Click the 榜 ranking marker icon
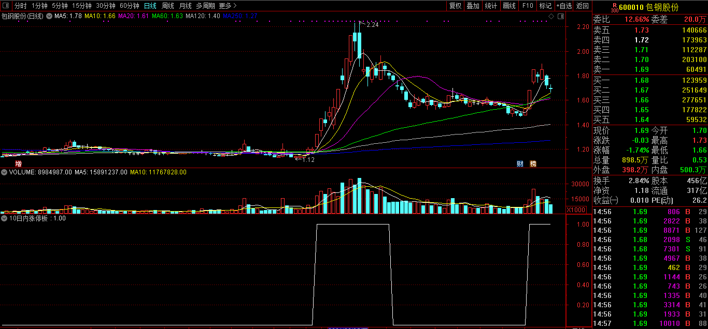 (533, 163)
